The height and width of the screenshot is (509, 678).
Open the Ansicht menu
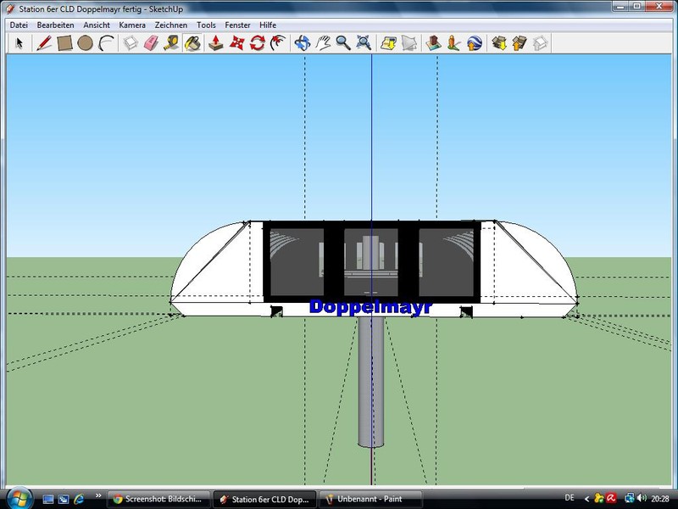(97, 25)
